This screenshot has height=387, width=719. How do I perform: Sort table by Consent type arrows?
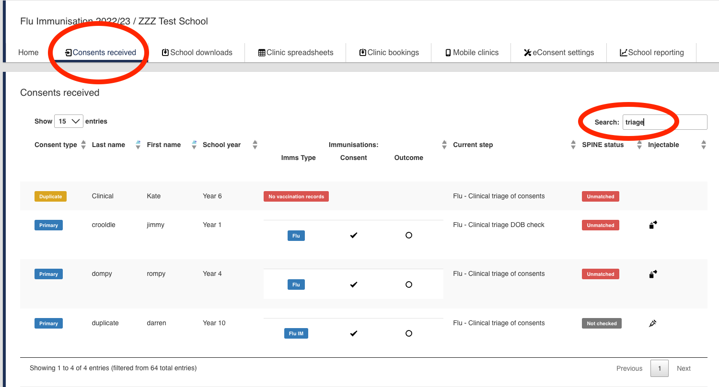point(83,145)
